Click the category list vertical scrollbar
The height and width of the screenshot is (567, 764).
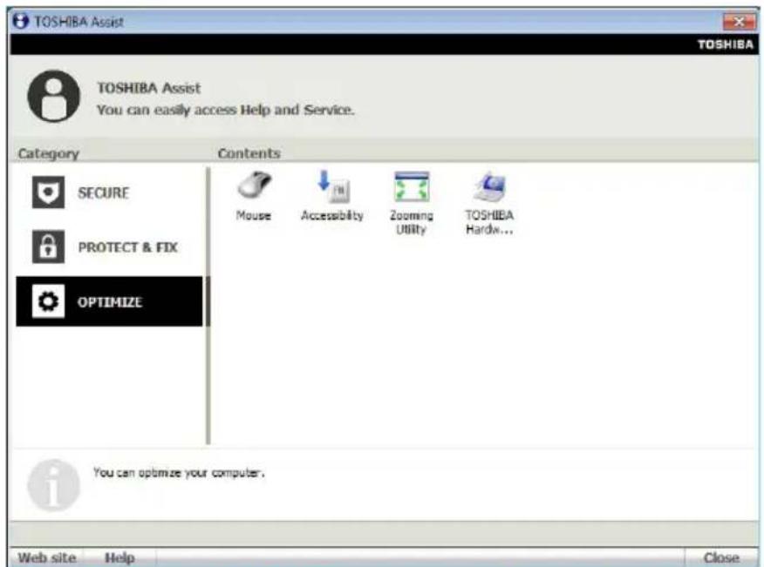(x=208, y=306)
